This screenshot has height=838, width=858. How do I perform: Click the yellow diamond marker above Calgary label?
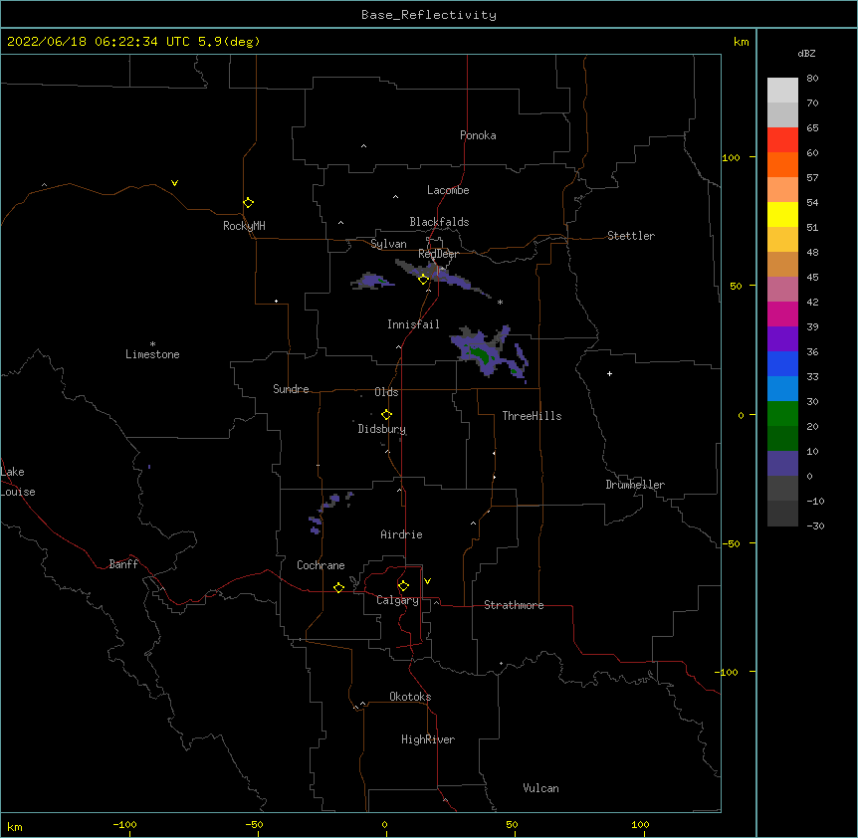(403, 586)
